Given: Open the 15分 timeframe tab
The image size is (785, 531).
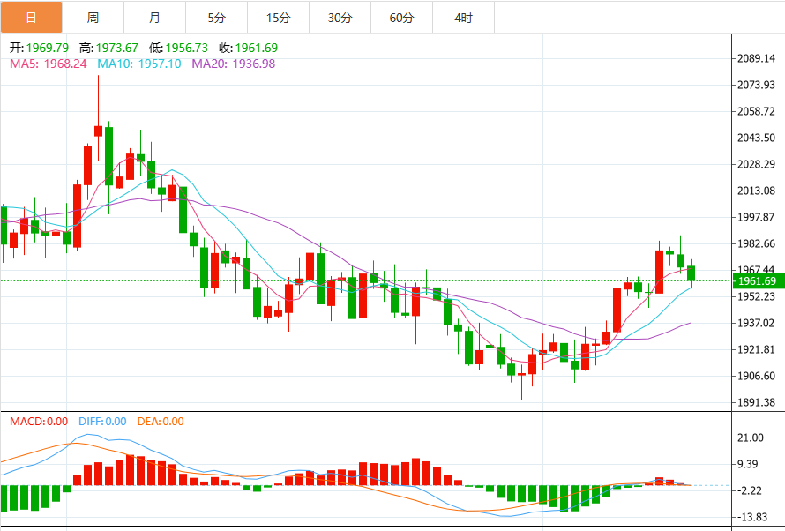Looking at the screenshot, I should pyautogui.click(x=279, y=18).
